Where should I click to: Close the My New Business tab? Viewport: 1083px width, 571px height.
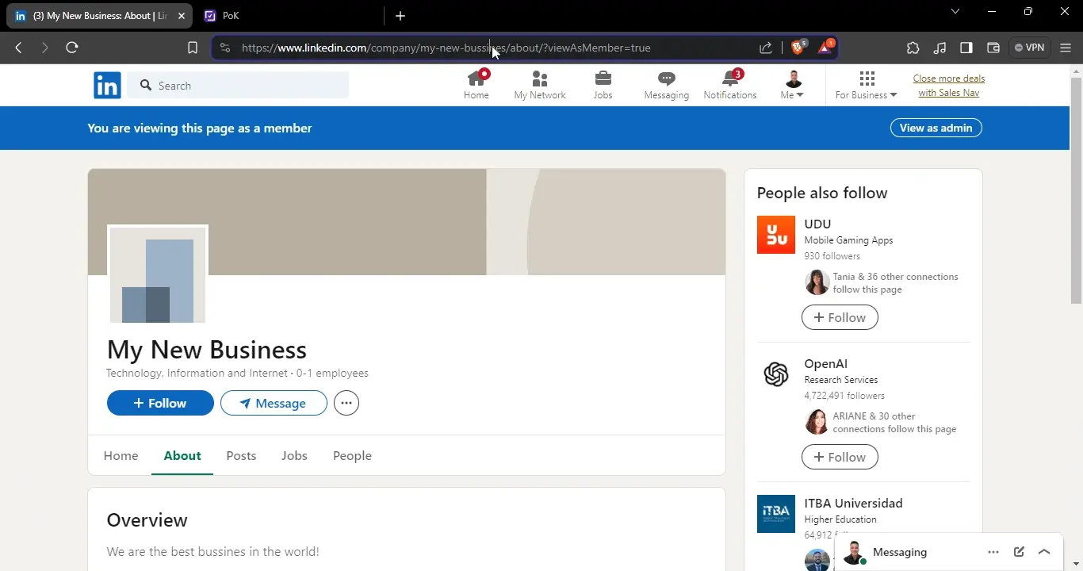click(x=181, y=16)
